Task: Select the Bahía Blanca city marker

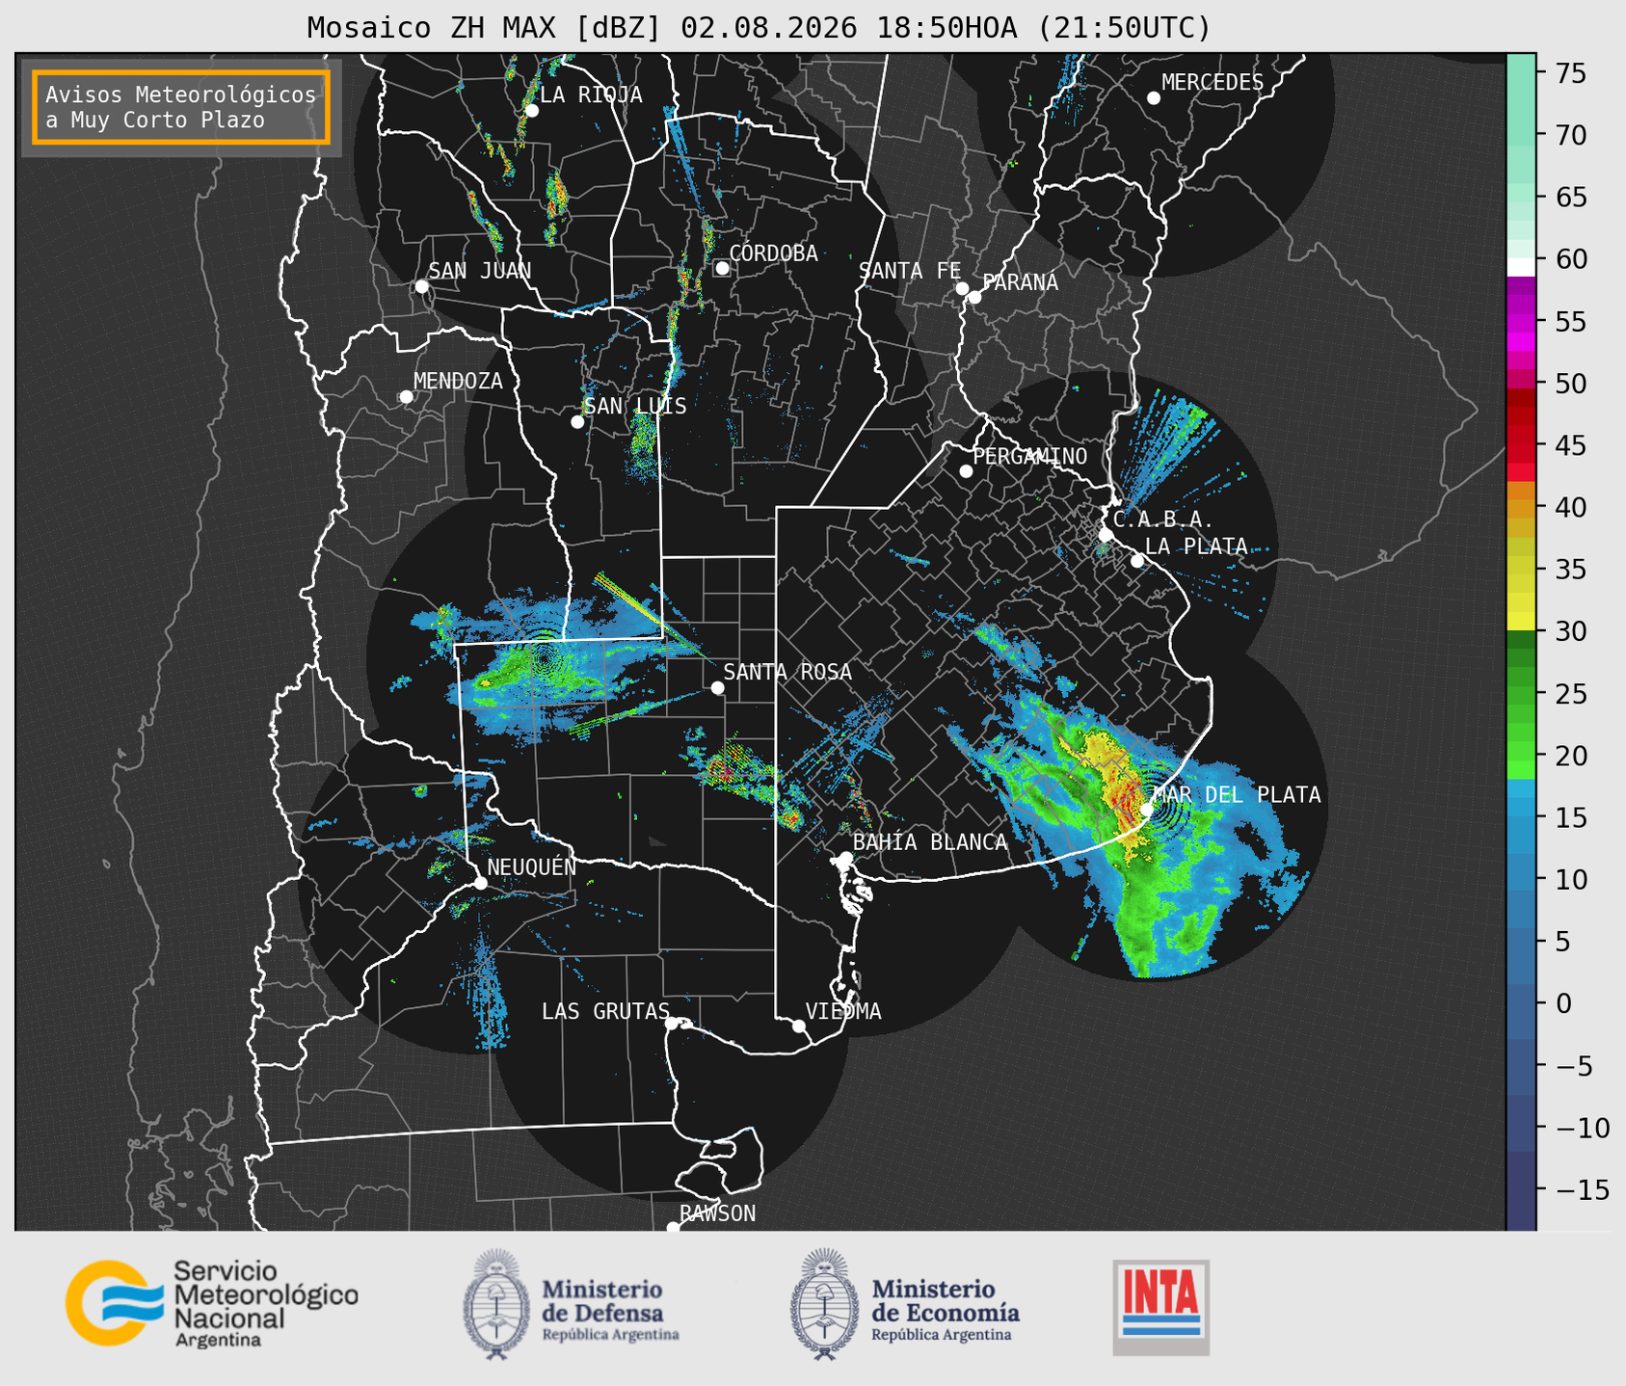Action: pyautogui.click(x=845, y=858)
